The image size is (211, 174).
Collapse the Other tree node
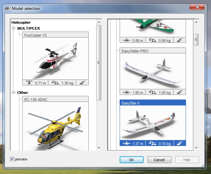click(x=13, y=93)
